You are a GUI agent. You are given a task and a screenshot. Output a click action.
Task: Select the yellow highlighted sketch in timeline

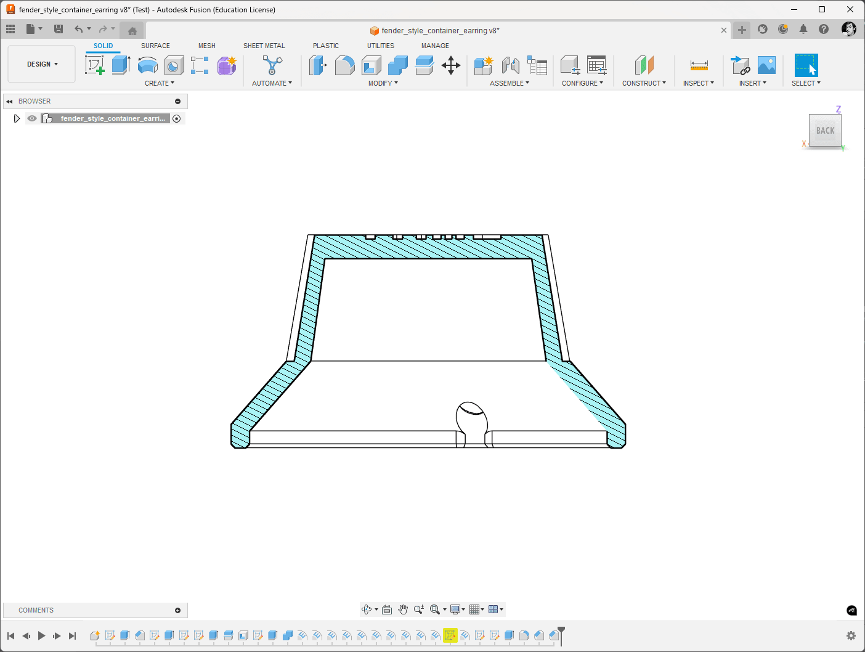[x=450, y=635]
